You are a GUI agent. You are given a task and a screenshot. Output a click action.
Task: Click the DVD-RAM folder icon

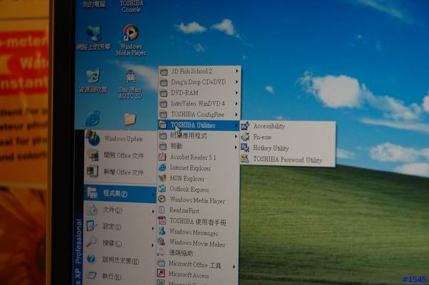[163, 93]
